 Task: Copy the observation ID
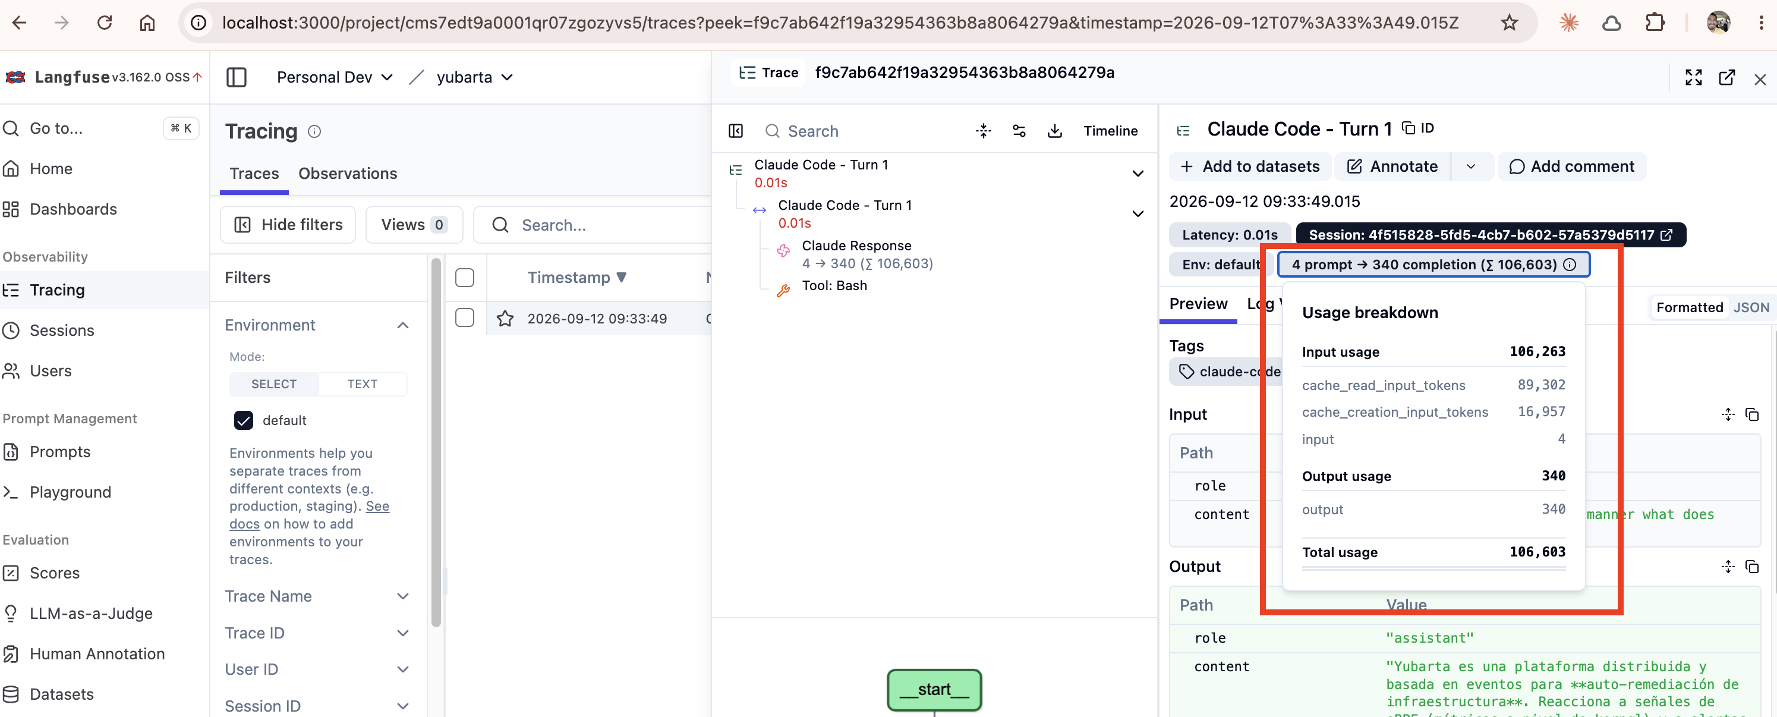pyautogui.click(x=1418, y=128)
